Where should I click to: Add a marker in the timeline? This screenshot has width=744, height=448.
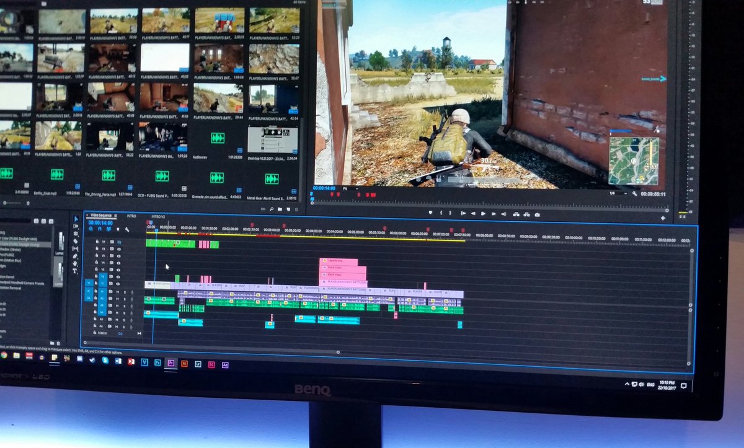tap(117, 229)
